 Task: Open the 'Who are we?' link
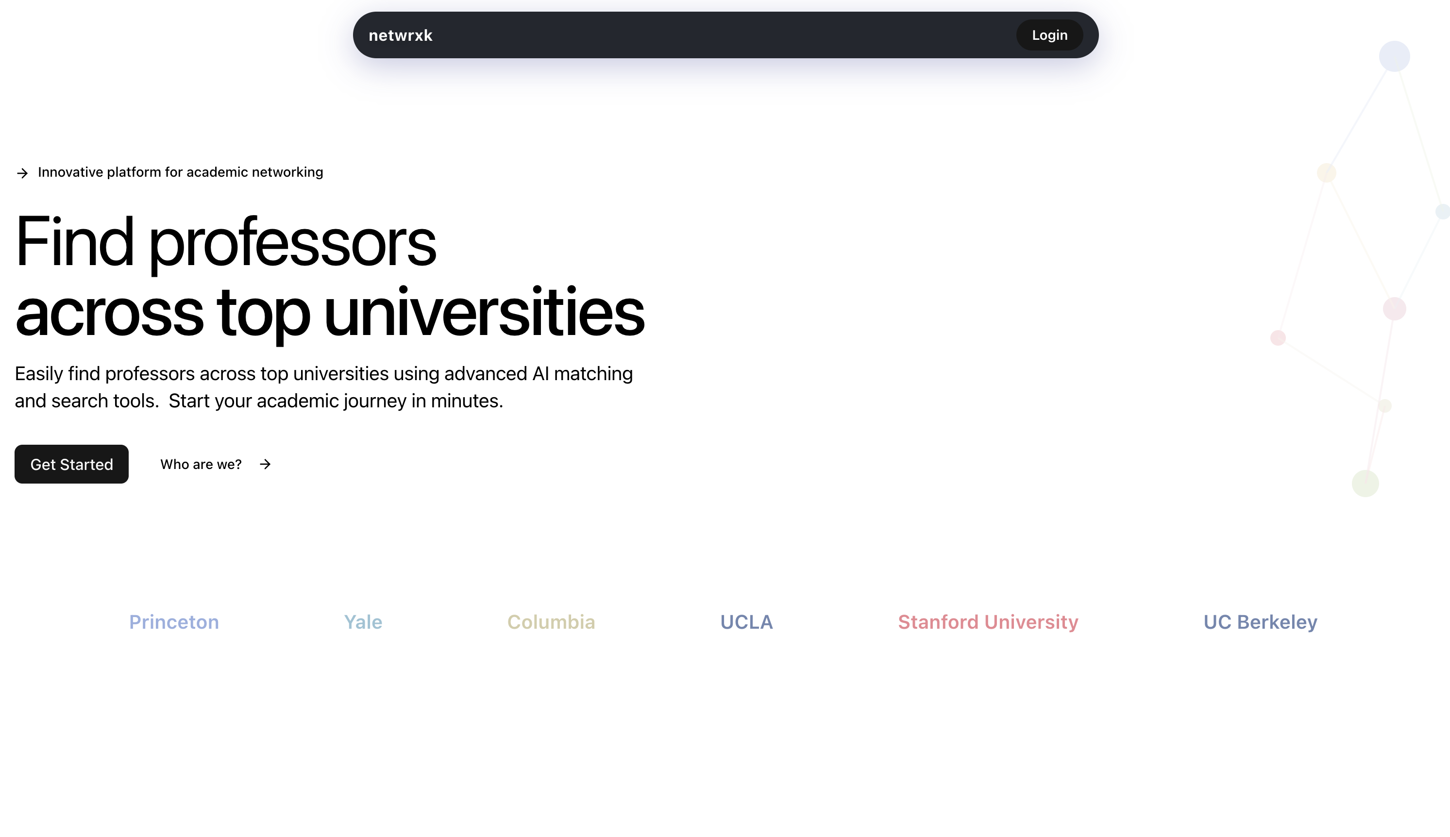point(201,465)
